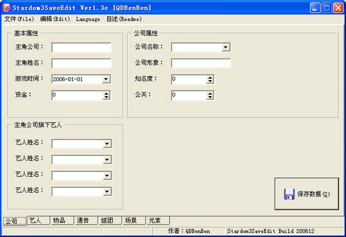This screenshot has height=237, width=346.
Task: Switch to the 通告 tab
Action: 86,220
